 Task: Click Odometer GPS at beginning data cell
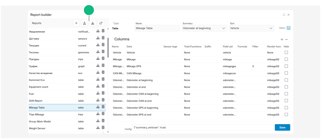tap(142, 108)
